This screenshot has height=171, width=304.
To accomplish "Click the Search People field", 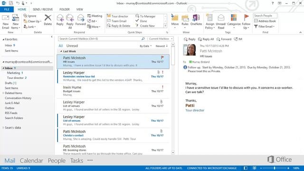I will 265,16.
